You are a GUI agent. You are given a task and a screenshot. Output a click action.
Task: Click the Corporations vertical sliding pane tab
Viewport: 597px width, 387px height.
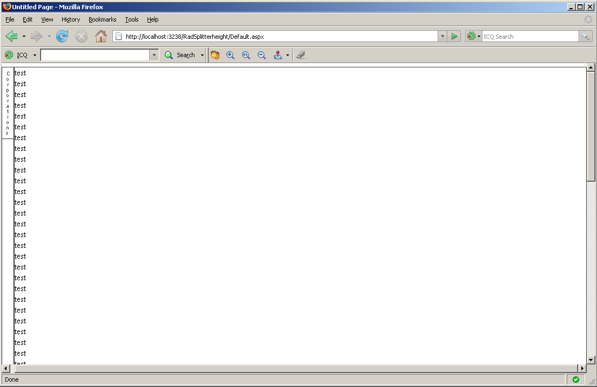tap(8, 103)
